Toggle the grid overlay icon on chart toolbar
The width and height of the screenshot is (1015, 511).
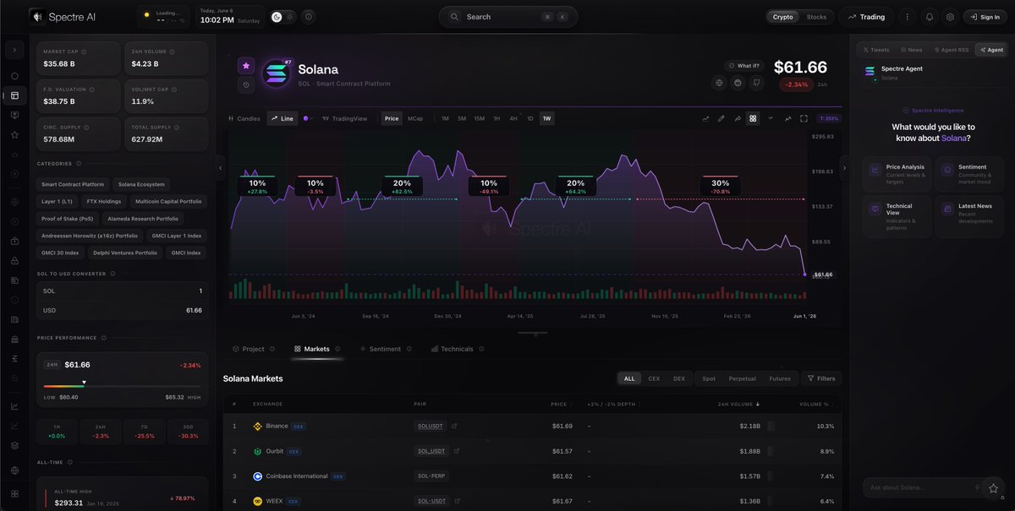point(753,118)
